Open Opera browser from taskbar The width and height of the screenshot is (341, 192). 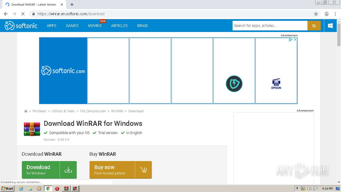pos(57,189)
